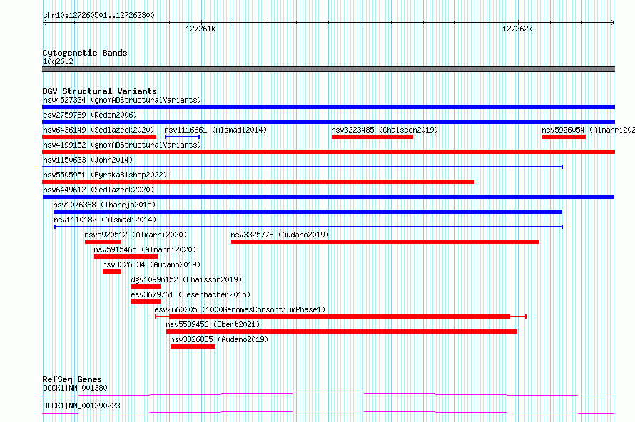Select the red bar under nsv6436149
This screenshot has height=422, width=635.
point(99,137)
